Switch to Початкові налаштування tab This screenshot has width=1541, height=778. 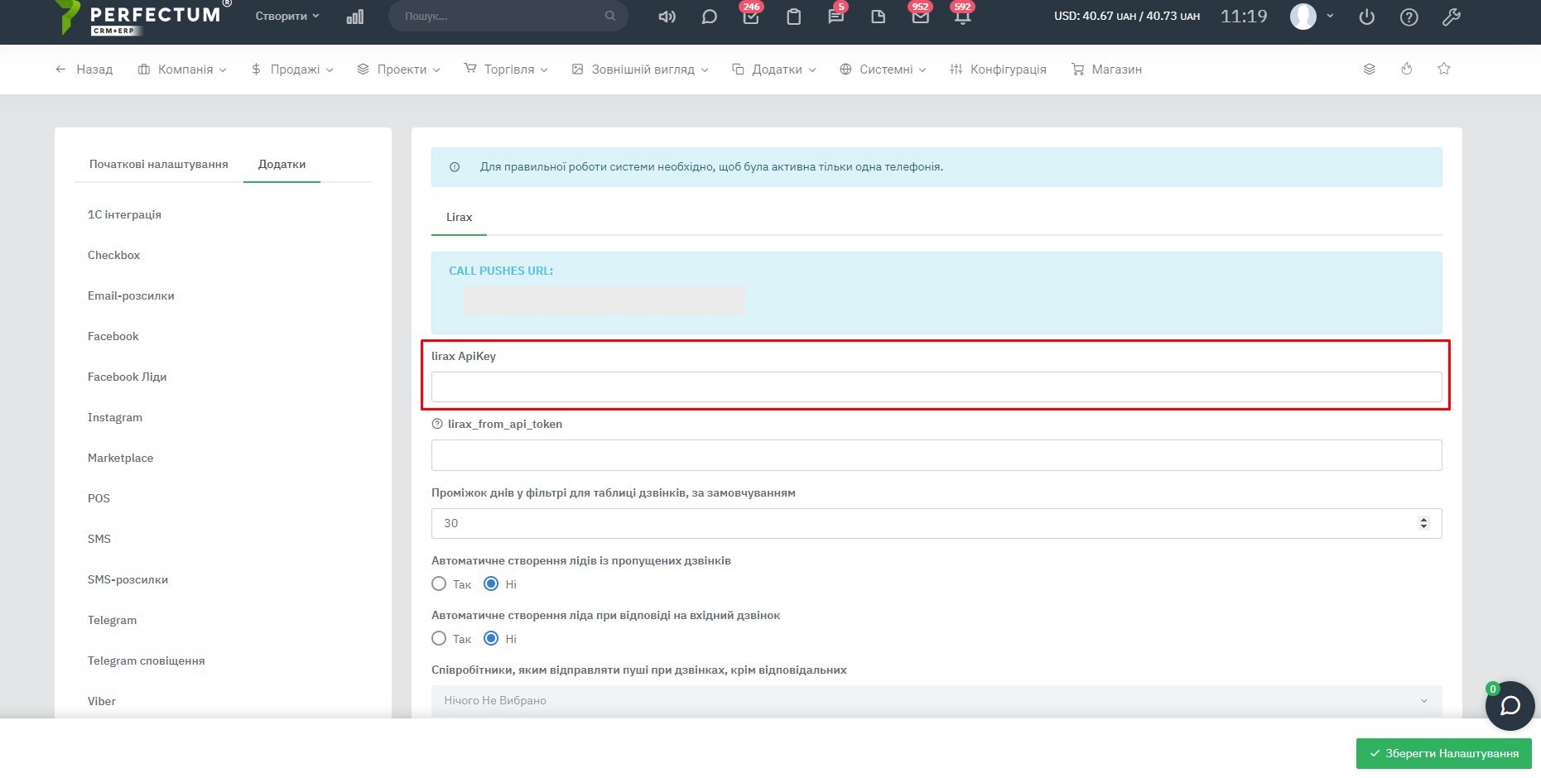[159, 164]
